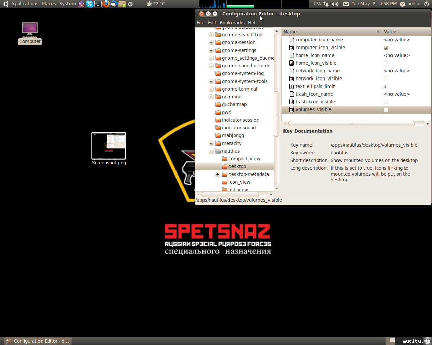This screenshot has height=345, width=432.
Task: Sort keys by the Name column header
Action: tap(332, 32)
